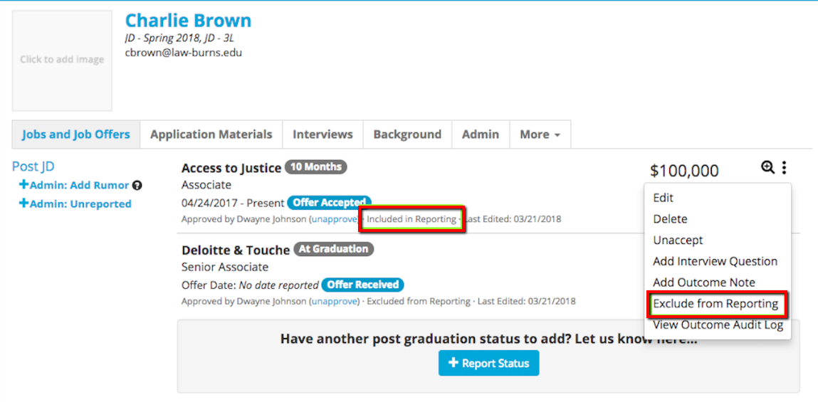Click unapprove link under Deloitte & Touche
The width and height of the screenshot is (818, 402).
[334, 302]
